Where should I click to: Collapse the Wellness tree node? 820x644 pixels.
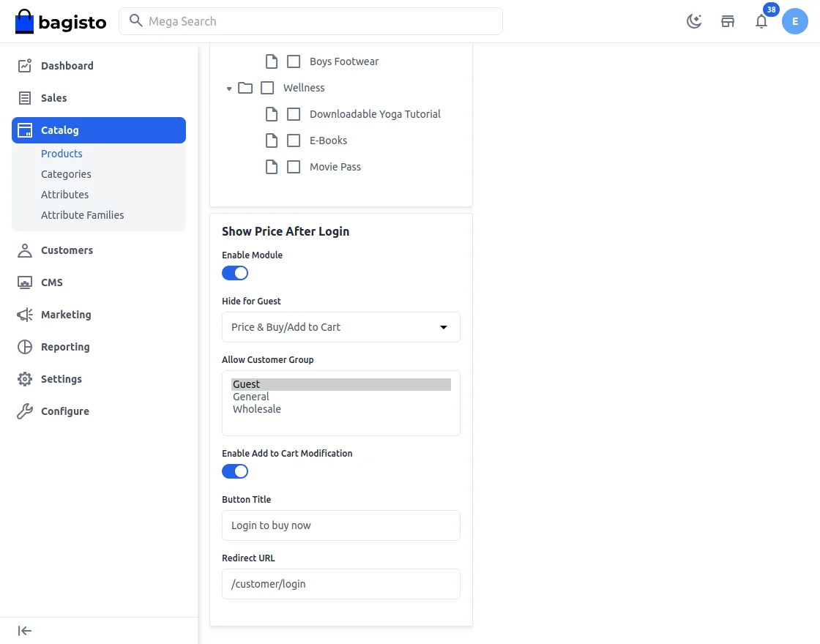(229, 87)
